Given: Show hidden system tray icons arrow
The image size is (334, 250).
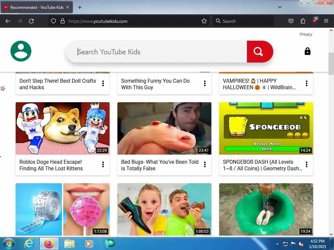Looking at the screenshot, I should [x=277, y=244].
